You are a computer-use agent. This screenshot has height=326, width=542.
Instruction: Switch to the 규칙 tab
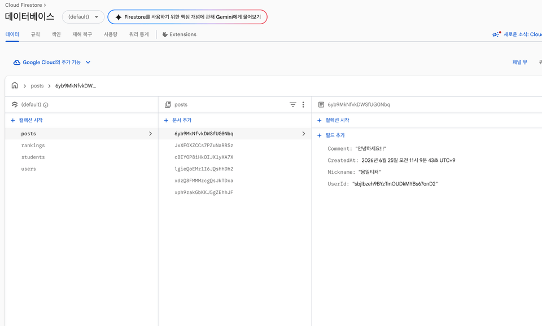pos(35,34)
